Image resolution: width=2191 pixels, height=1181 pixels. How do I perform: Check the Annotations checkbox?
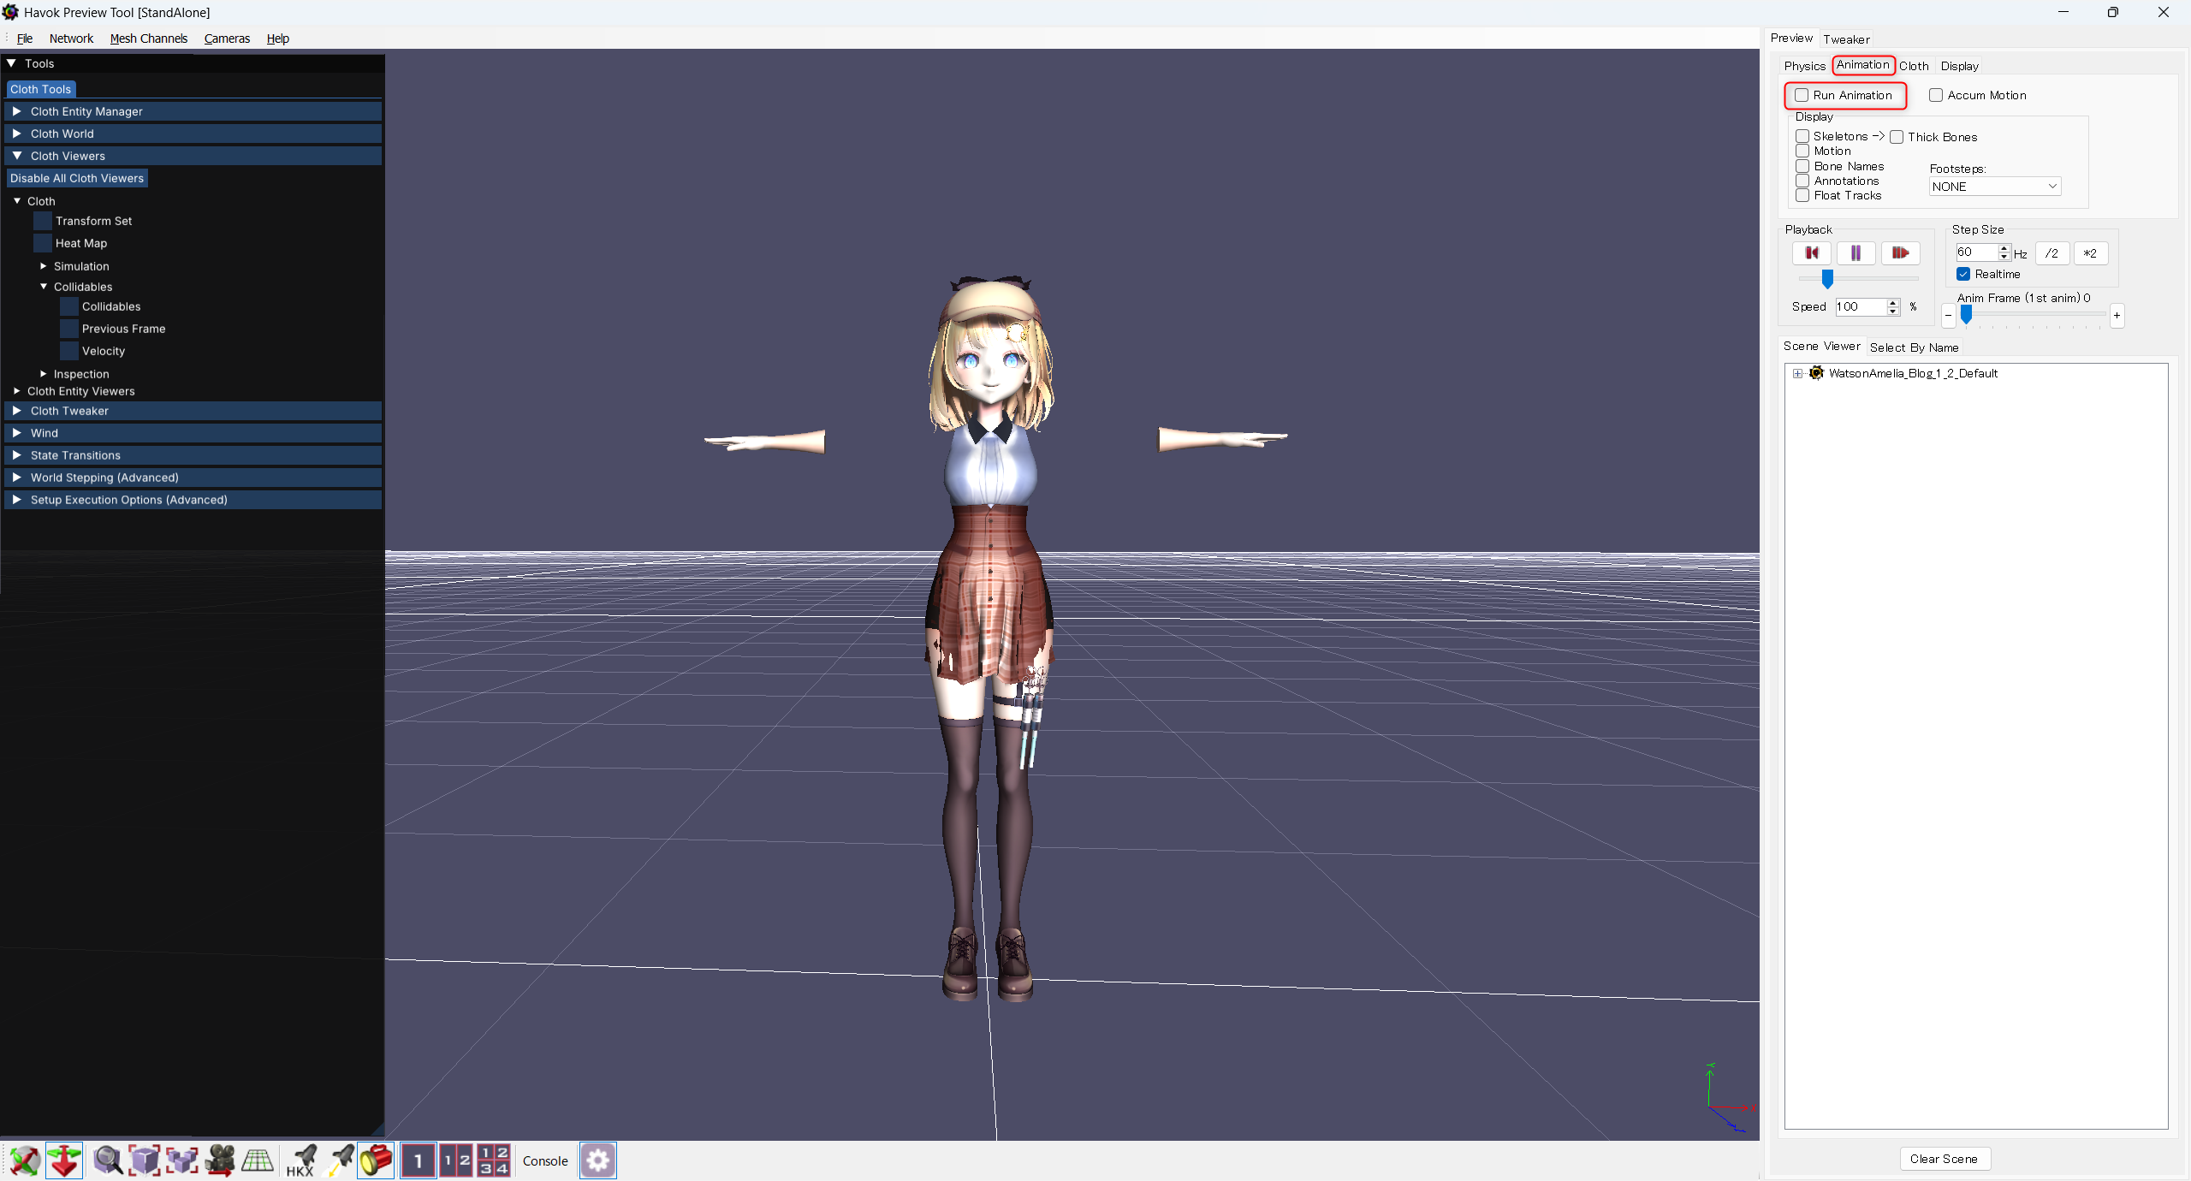click(x=1802, y=181)
